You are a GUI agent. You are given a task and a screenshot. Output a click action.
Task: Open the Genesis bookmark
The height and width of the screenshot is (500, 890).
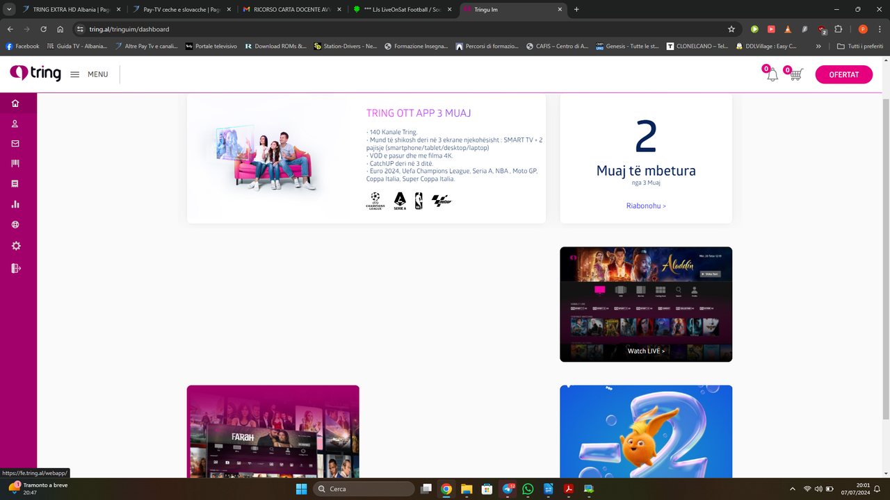tap(627, 46)
